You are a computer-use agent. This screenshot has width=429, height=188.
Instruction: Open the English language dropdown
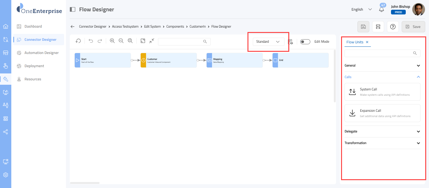click(361, 9)
